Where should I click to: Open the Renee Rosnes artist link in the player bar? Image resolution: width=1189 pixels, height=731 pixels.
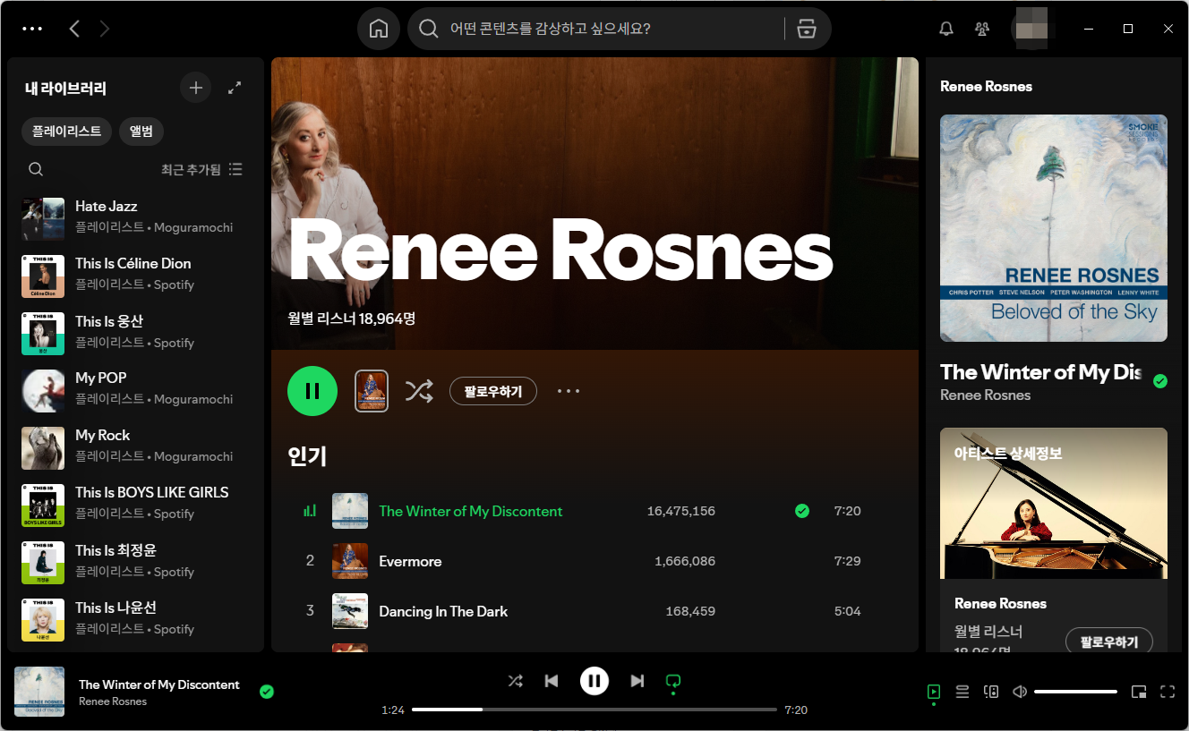[x=113, y=701]
